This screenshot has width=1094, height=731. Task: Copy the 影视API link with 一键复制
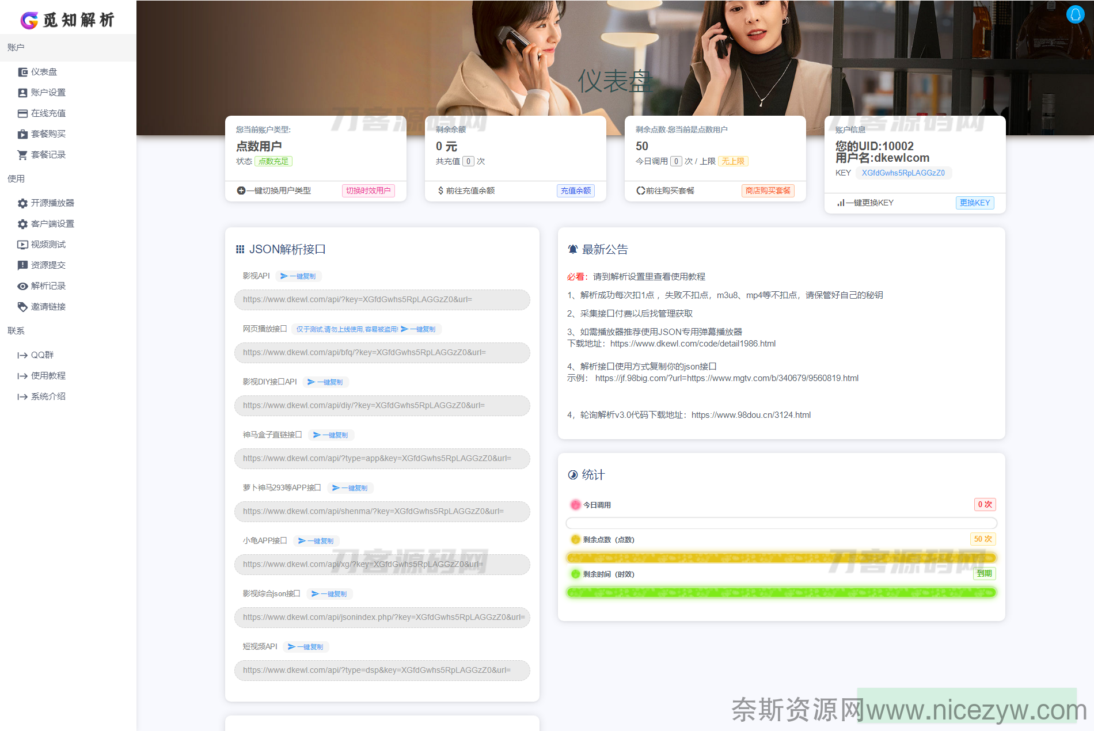click(298, 276)
